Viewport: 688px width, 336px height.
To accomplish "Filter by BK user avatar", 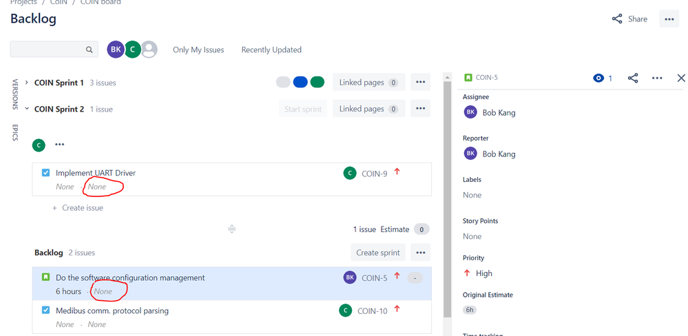I will click(x=116, y=49).
